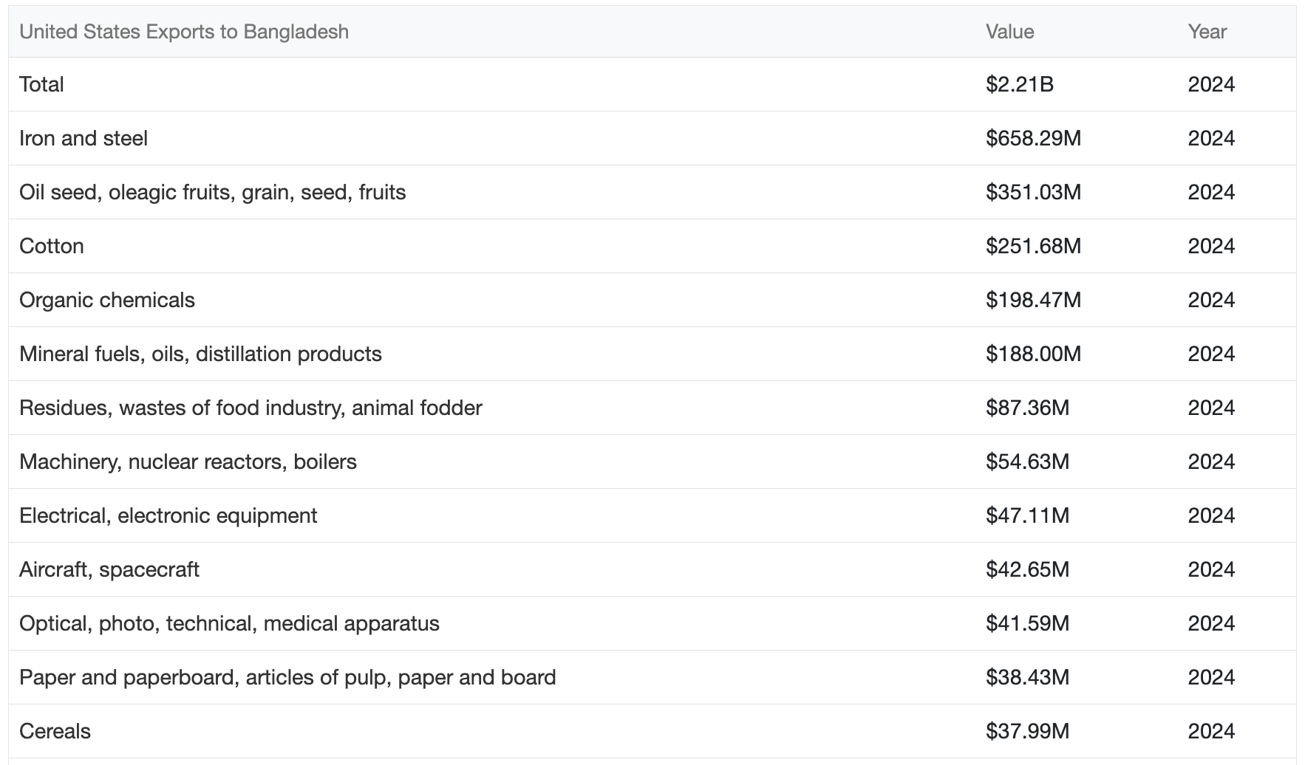Click the $2.21B total value cell
Viewport: 1305px width, 765px height.
(1019, 84)
